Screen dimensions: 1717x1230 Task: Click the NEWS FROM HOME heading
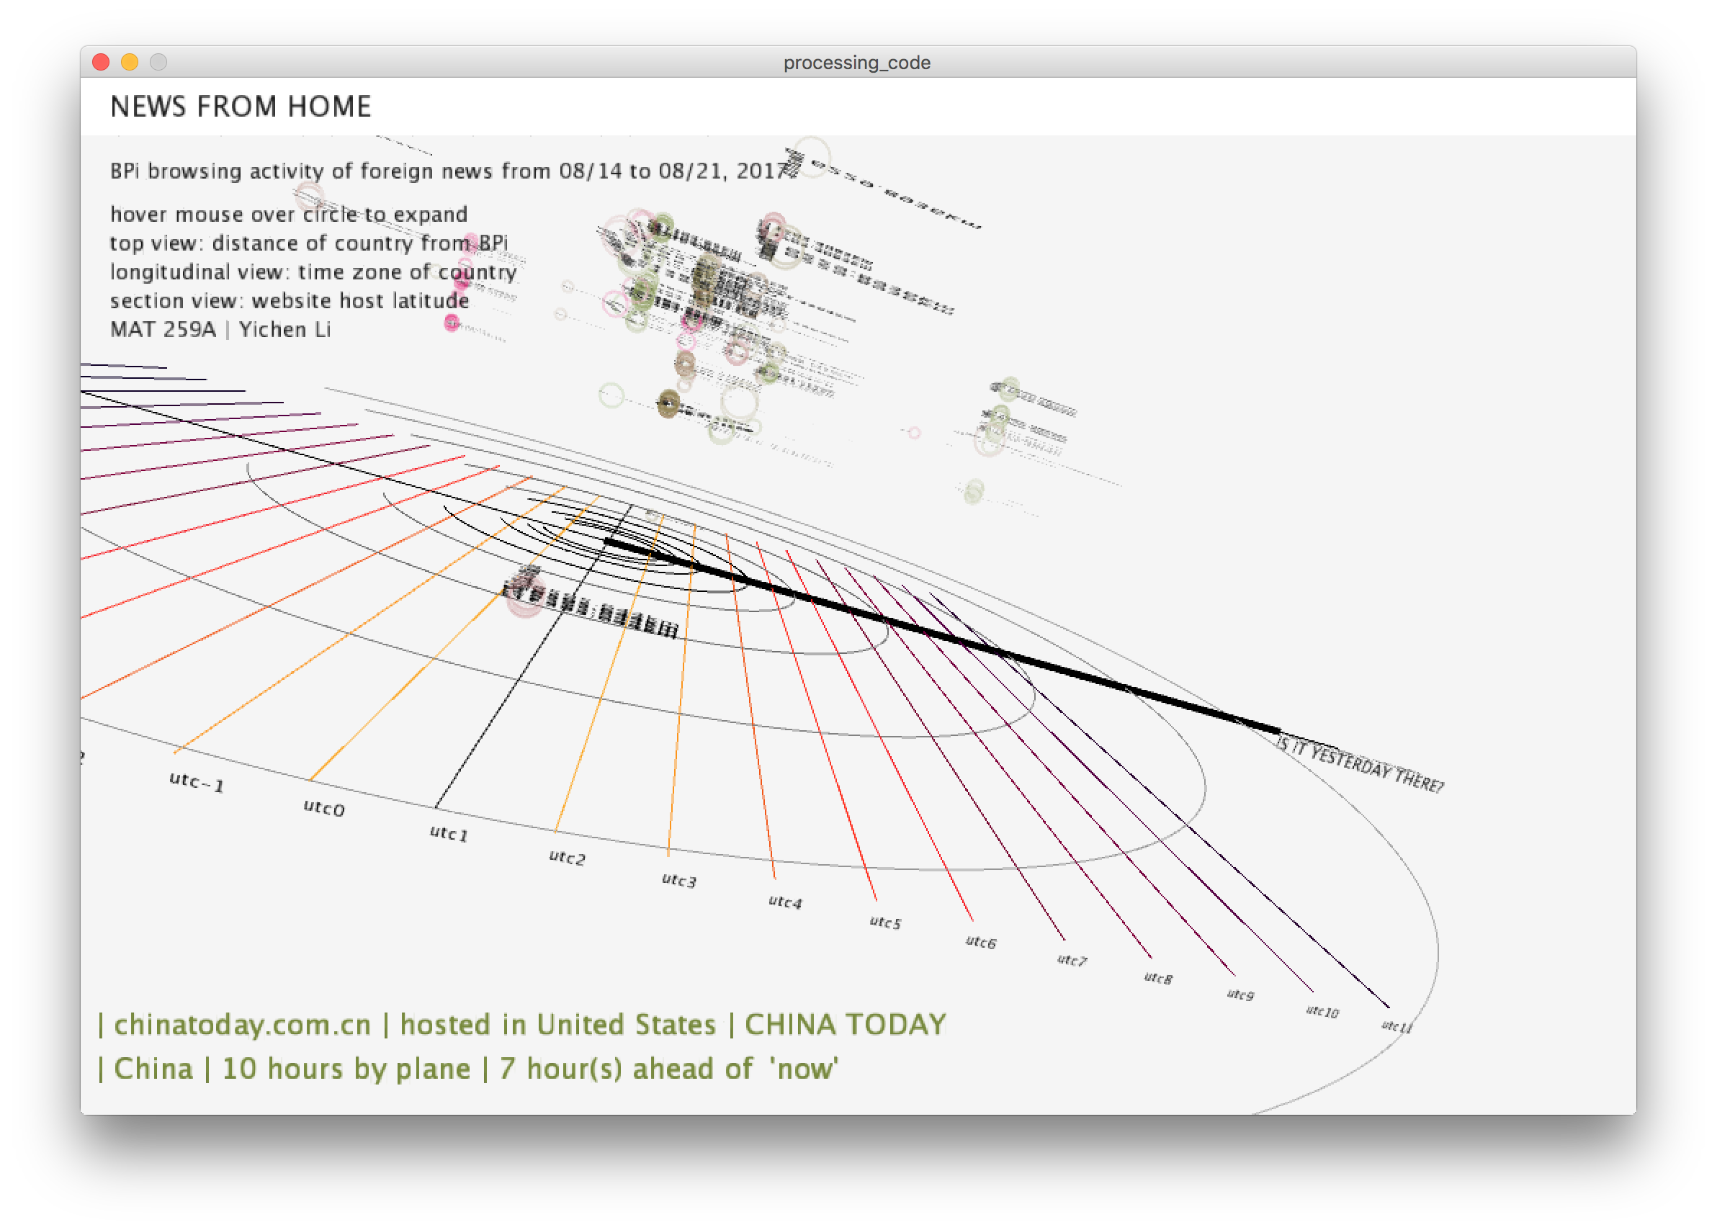241,107
